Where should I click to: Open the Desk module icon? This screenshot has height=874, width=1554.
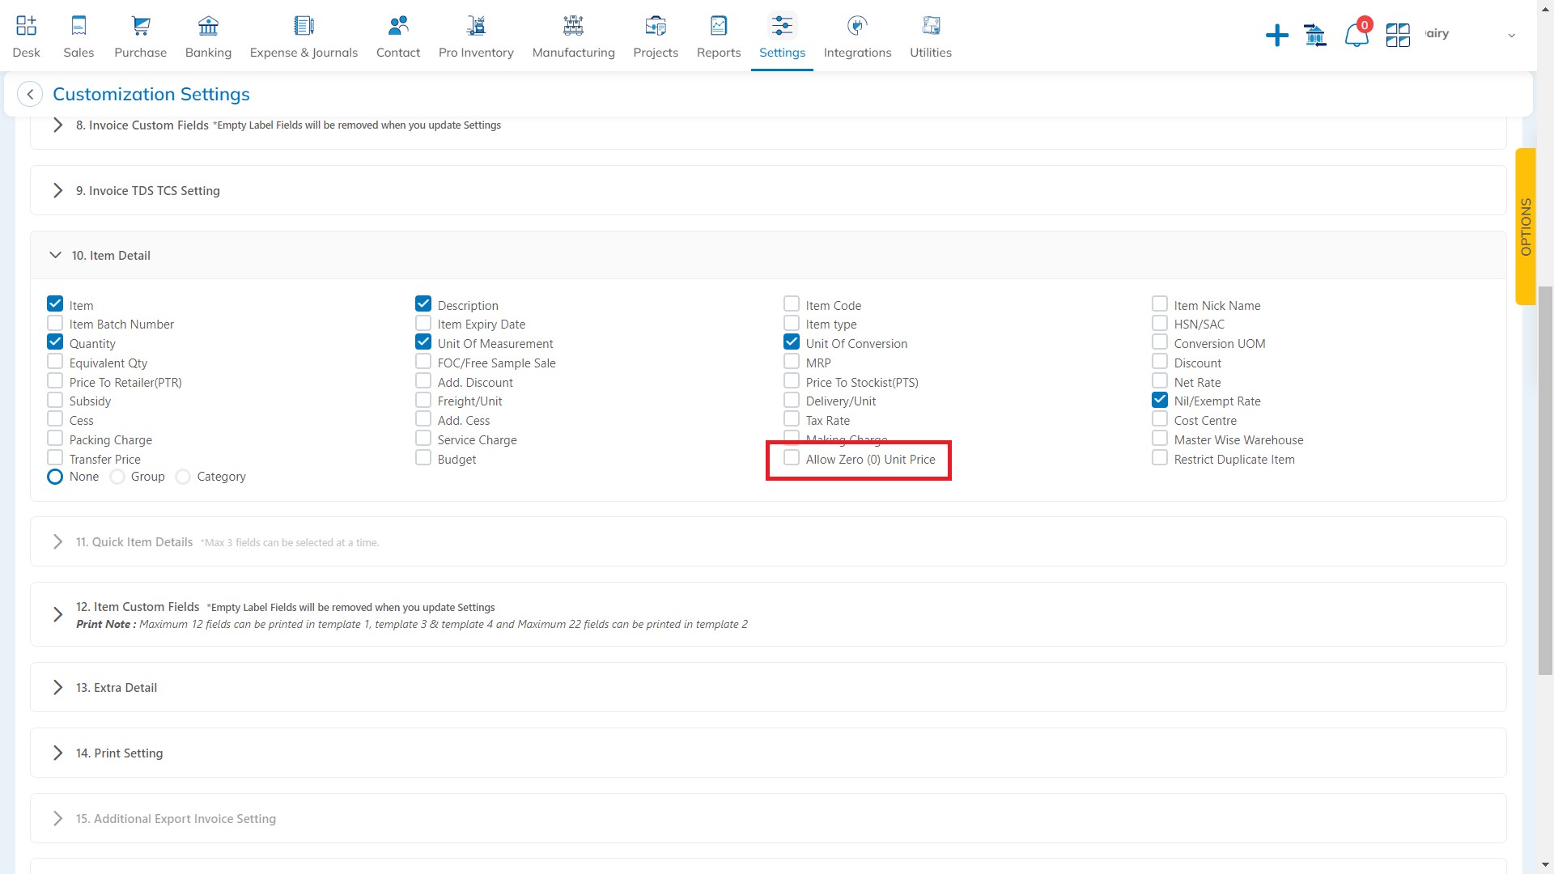(x=26, y=26)
